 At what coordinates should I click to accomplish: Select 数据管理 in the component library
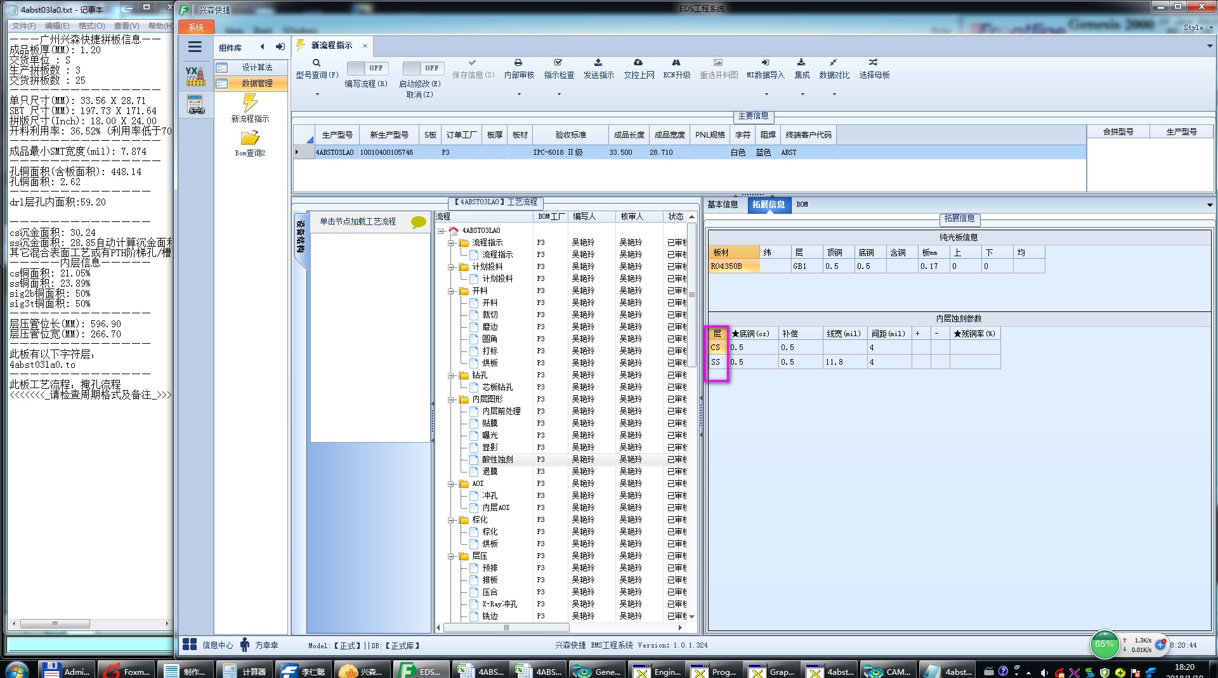click(x=251, y=83)
